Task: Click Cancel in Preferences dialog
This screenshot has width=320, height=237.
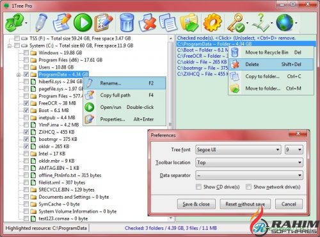Action: (289, 204)
